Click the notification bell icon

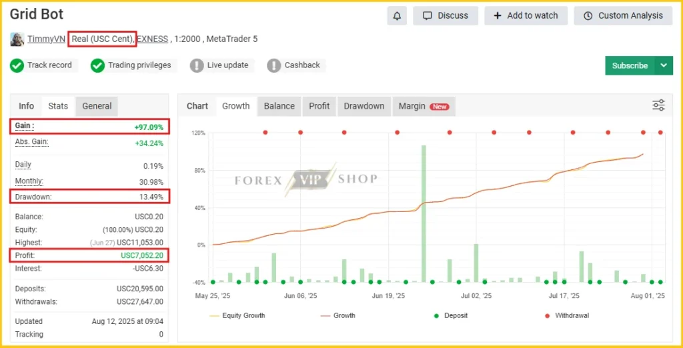tap(397, 16)
